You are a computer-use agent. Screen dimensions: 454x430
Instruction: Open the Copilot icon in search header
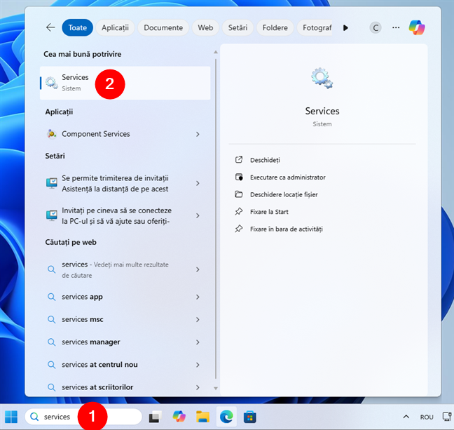[417, 27]
